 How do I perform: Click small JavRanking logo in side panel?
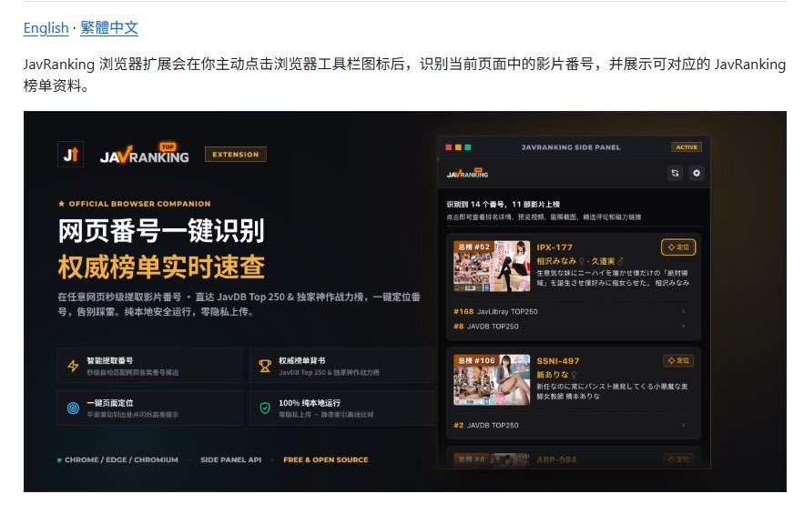tap(467, 173)
